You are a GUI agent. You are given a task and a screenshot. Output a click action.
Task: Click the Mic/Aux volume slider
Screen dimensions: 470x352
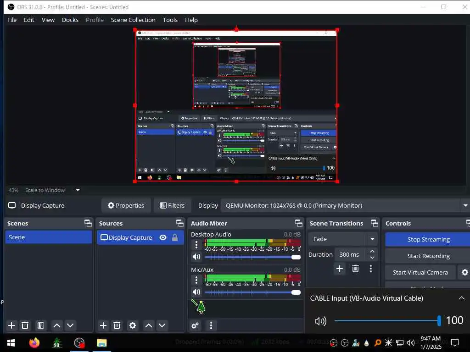point(253,292)
